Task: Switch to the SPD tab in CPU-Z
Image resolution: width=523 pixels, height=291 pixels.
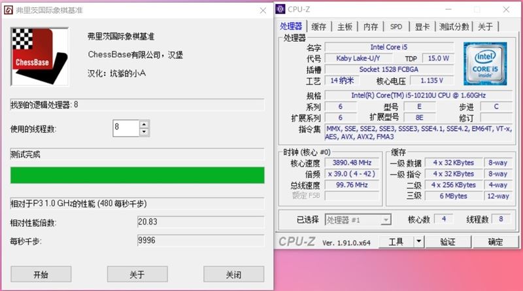Action: pos(396,27)
